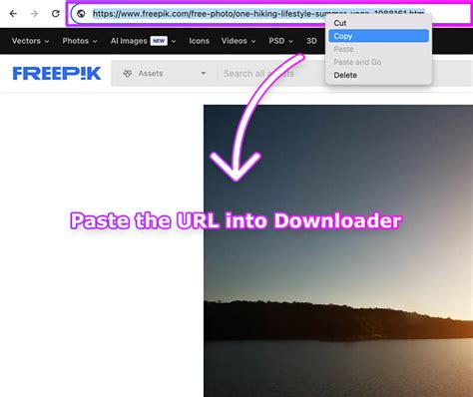Choose Paste and Go in context menu
The image size is (473, 397).
click(378, 62)
